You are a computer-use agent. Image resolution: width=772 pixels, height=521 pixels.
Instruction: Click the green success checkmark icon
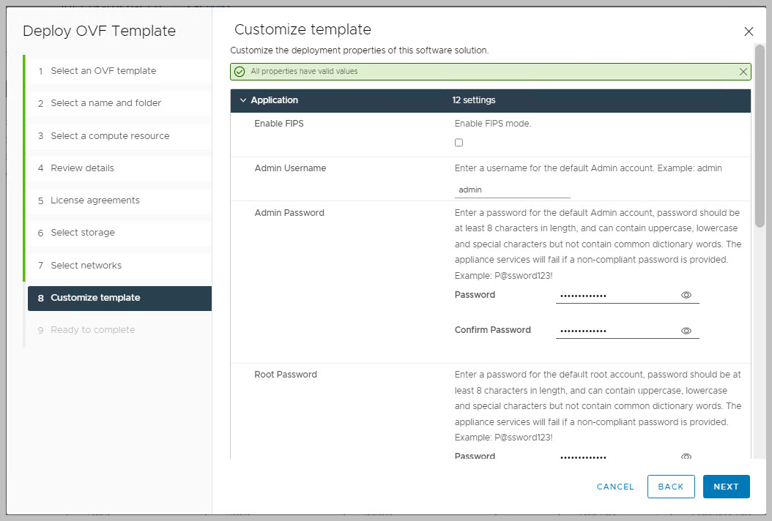[240, 72]
